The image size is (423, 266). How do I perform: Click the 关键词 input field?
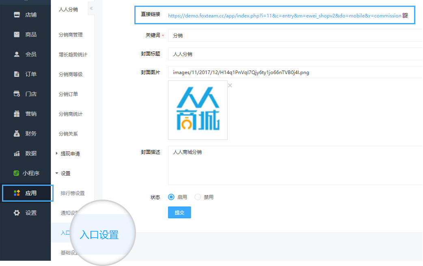296,35
